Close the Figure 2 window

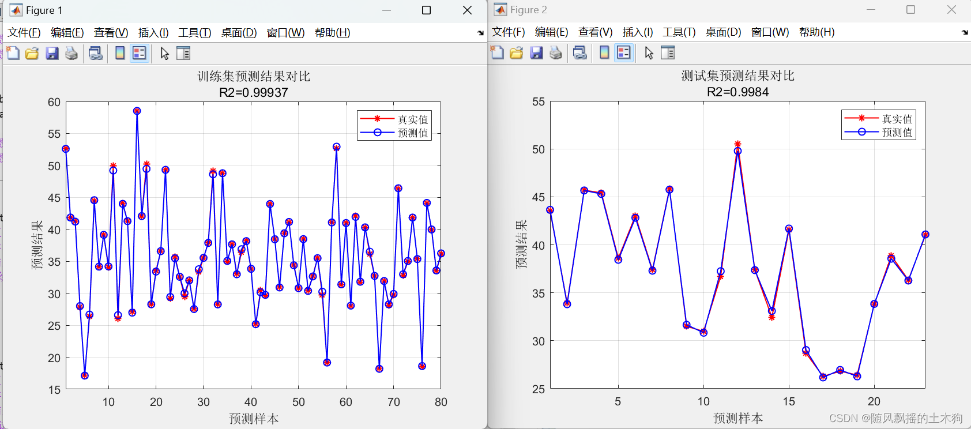[x=952, y=10]
